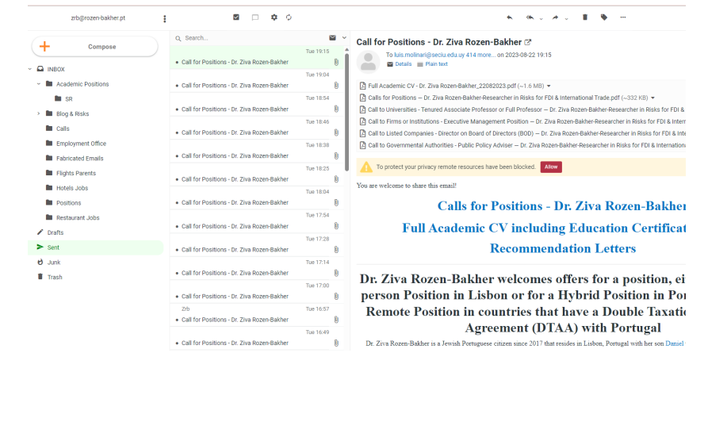Open the Junk folder

pyautogui.click(x=54, y=263)
